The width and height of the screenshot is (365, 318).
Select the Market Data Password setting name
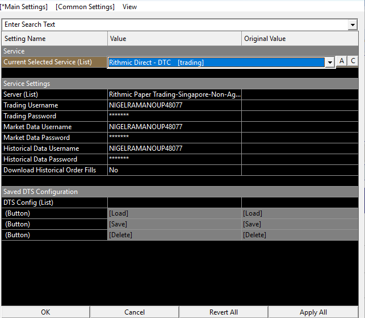[54, 138]
